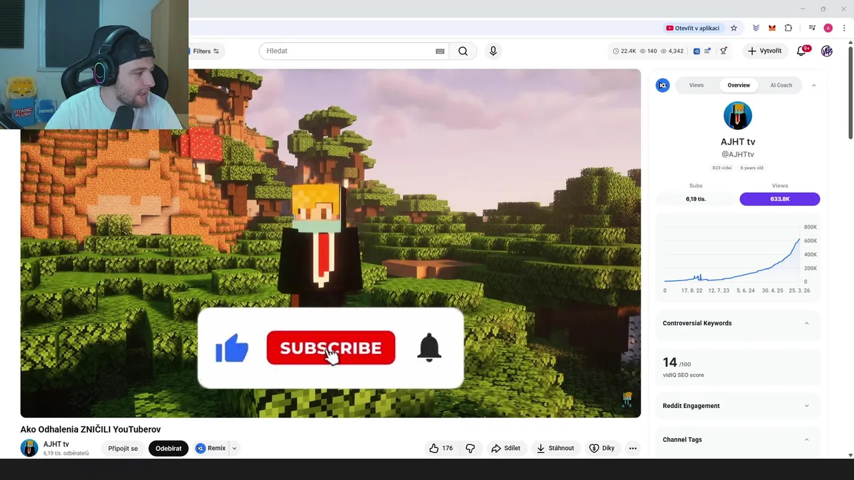
Task: Click the Stáhnout download button
Action: point(555,448)
